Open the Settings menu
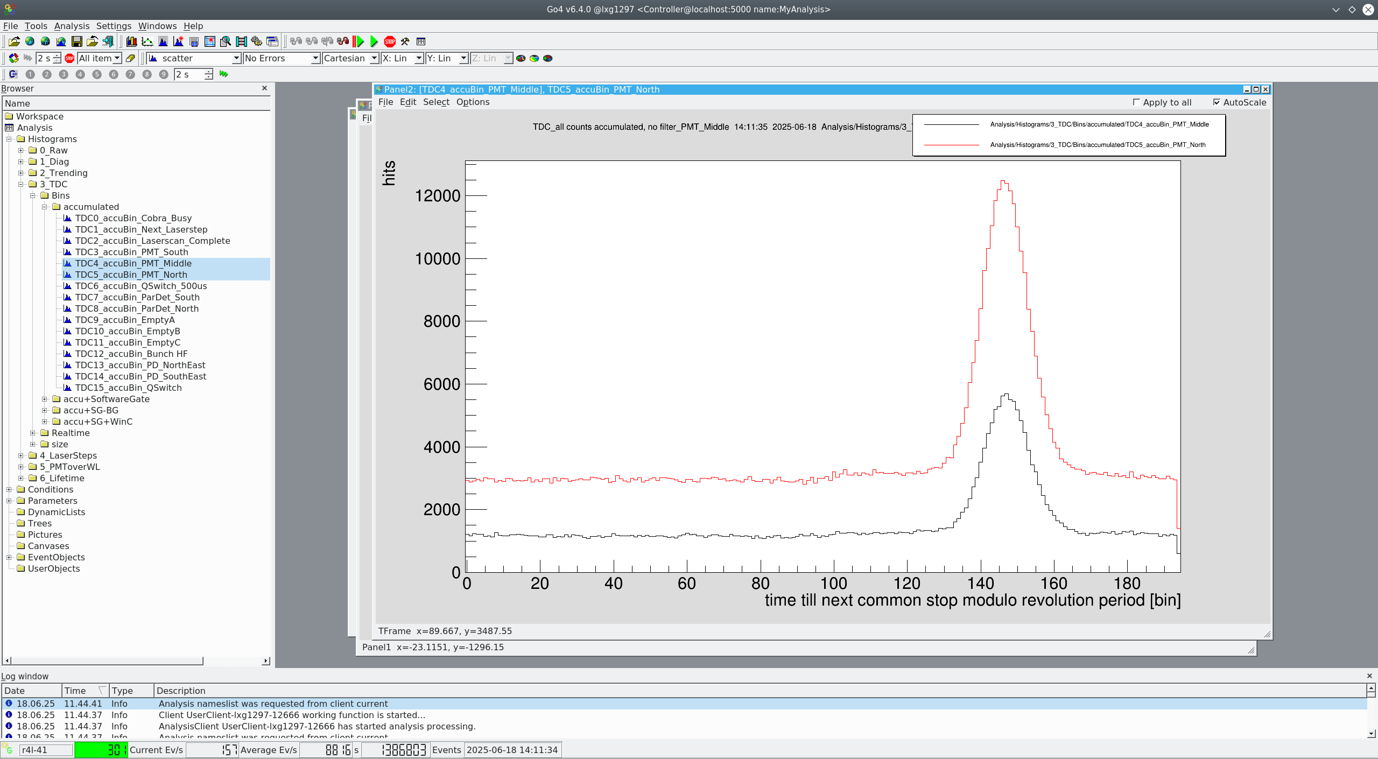 point(114,26)
